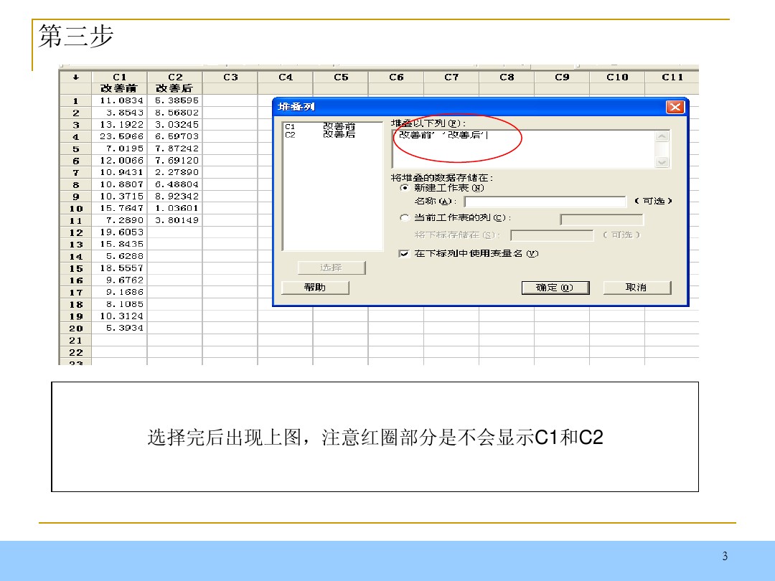The height and width of the screenshot is (581, 775).
Task: Click inside the 名称 input field
Action: (x=545, y=201)
